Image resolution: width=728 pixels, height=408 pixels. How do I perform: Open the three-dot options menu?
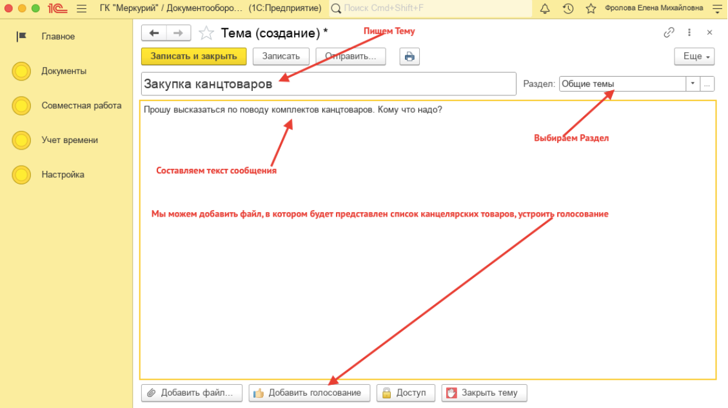click(689, 32)
